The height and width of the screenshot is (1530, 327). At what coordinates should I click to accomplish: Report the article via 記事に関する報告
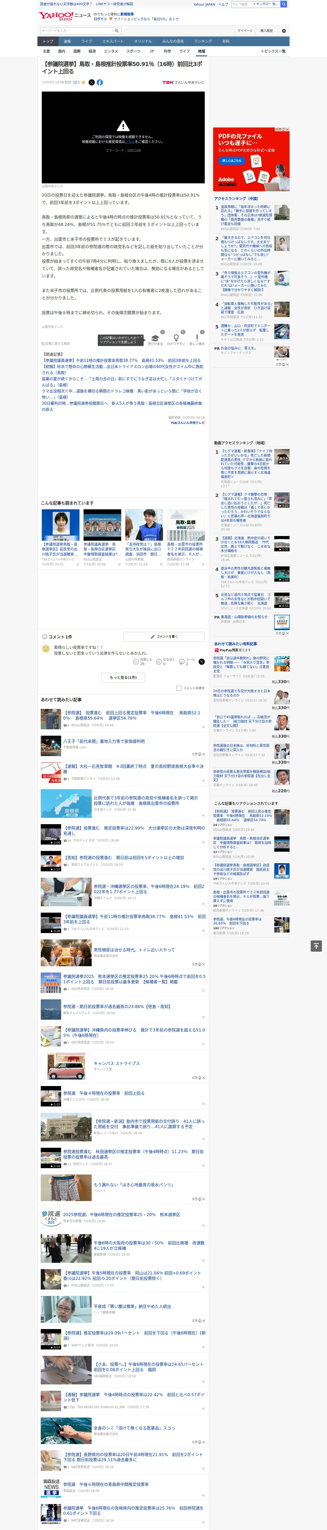tap(56, 343)
